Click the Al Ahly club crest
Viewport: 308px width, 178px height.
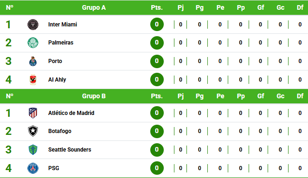33,79
